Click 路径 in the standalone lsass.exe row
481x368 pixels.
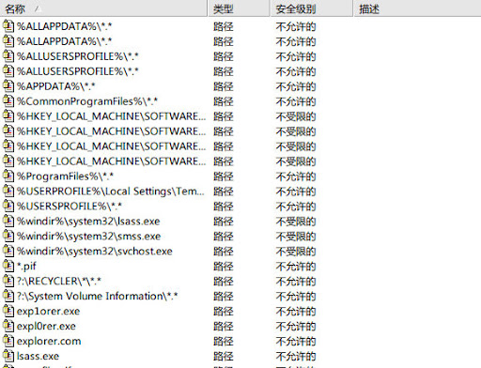pos(224,357)
